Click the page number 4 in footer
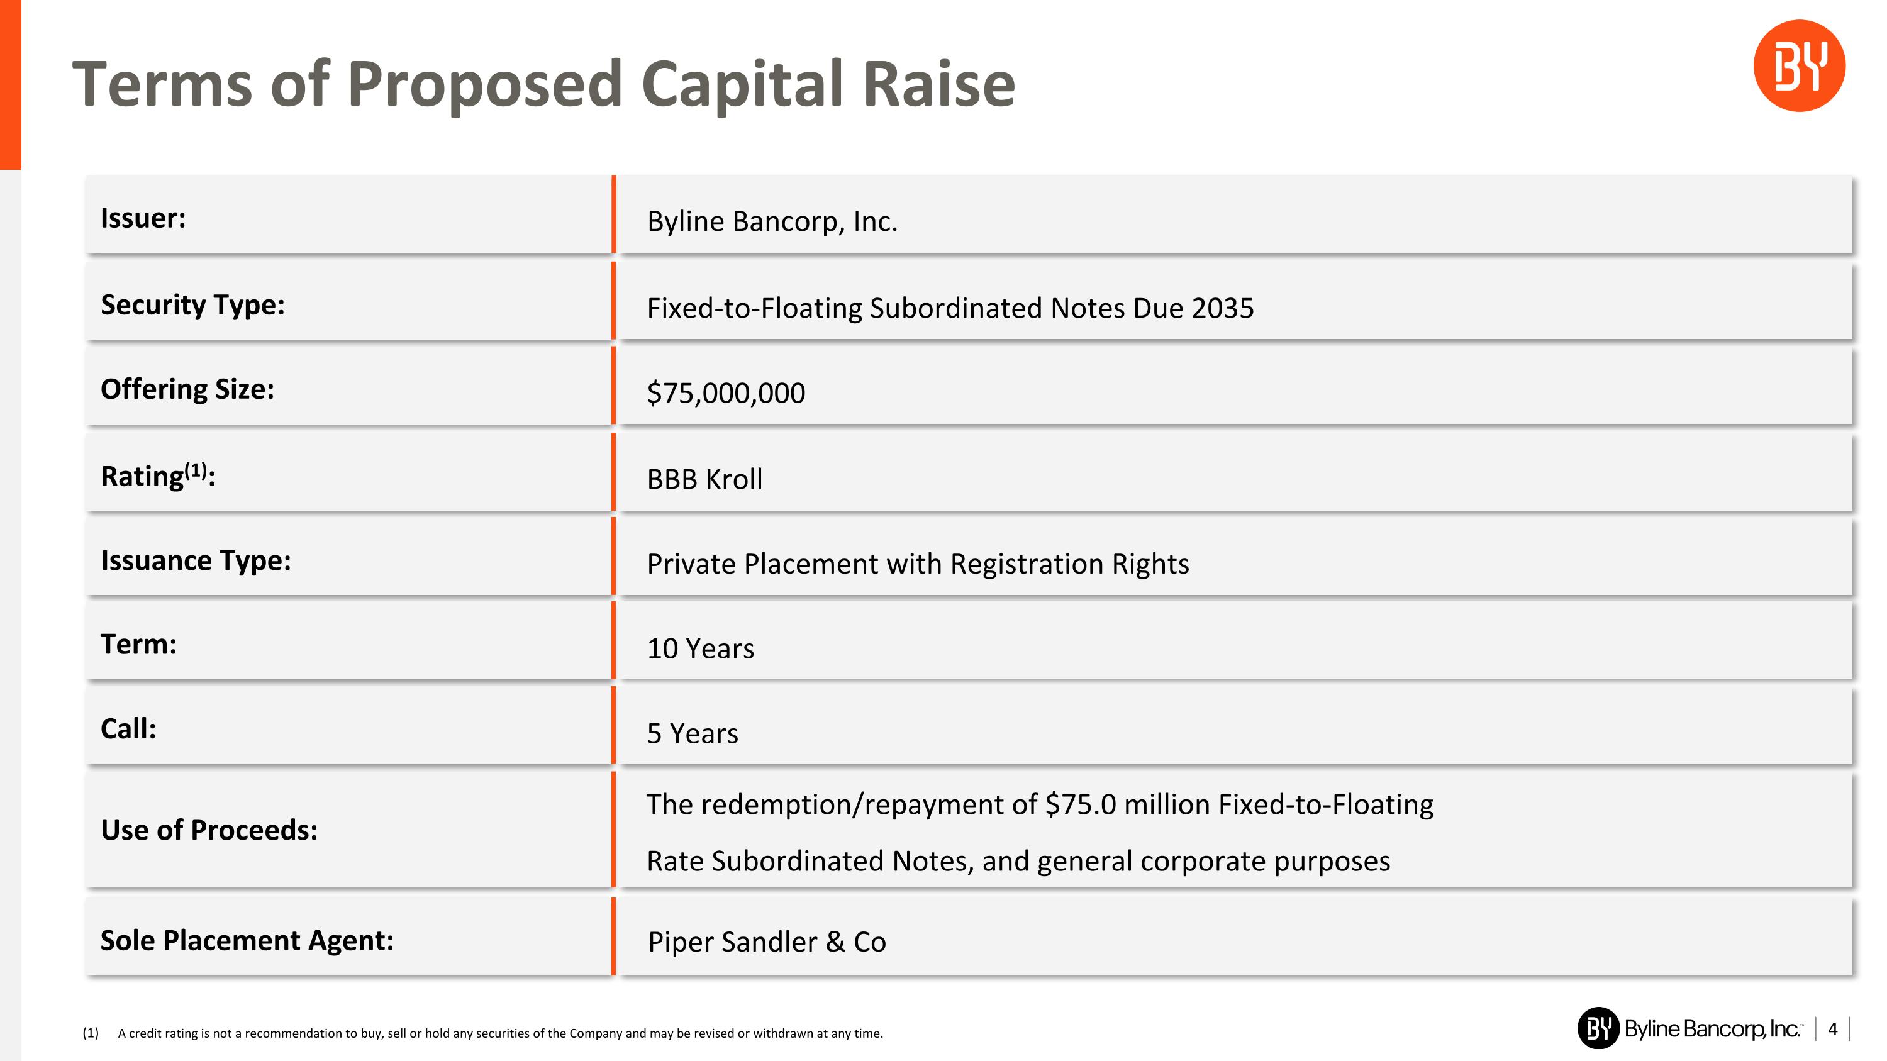The image size is (1887, 1061). (1833, 1029)
